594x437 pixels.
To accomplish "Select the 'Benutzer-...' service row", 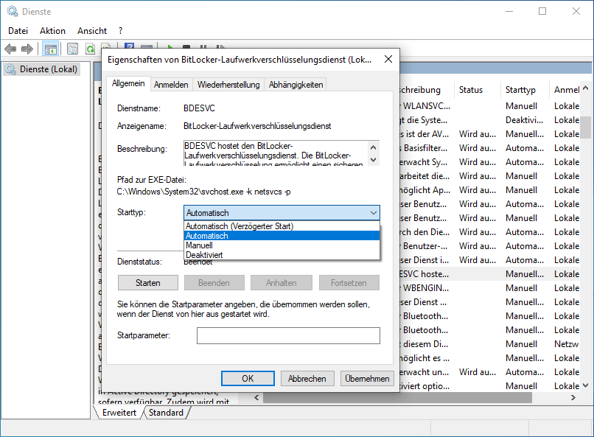I will click(490, 246).
